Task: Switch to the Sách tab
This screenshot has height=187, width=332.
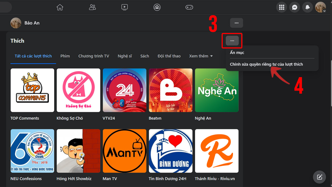Action: point(145,56)
